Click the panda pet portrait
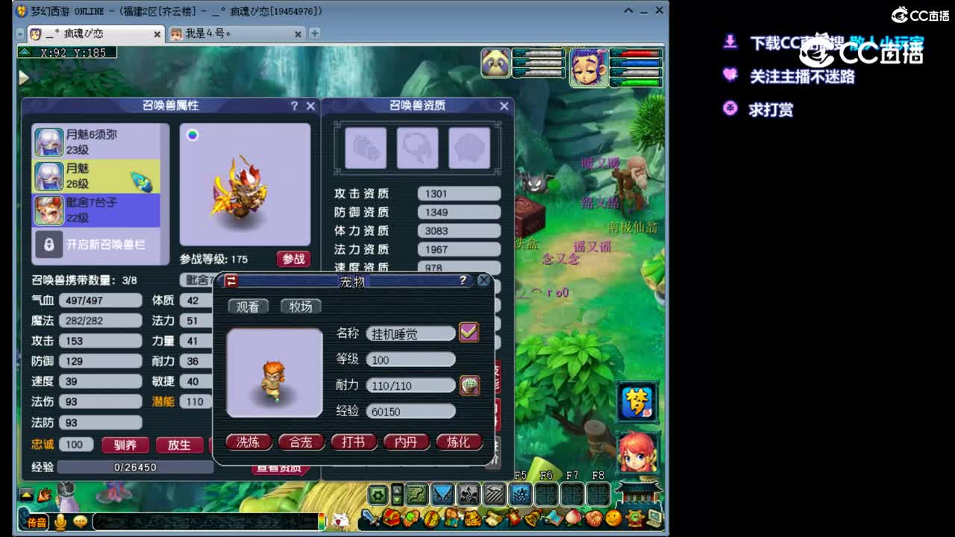Screen dimensions: 955x537 click(x=495, y=63)
